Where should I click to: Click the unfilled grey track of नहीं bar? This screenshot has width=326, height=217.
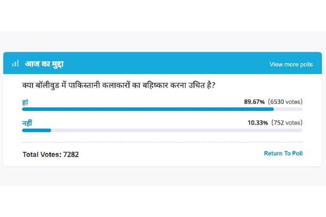click(177, 130)
